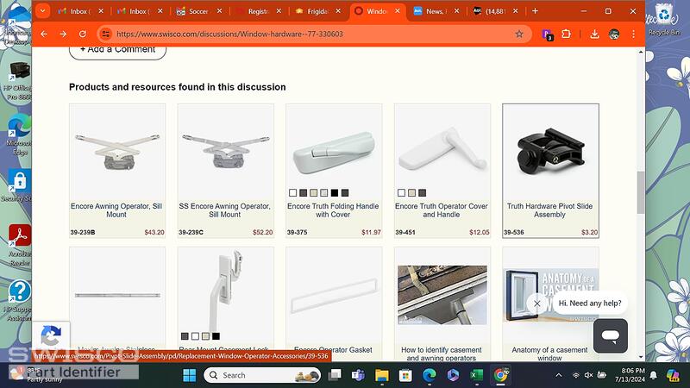Open the live chat bubble button
The width and height of the screenshot is (690, 388).
pyautogui.click(x=611, y=335)
